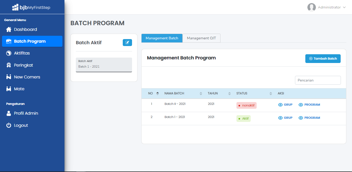352x172 pixels.
Task: Open PROGRAM link for Batch 1 - 2021
Action: click(309, 118)
